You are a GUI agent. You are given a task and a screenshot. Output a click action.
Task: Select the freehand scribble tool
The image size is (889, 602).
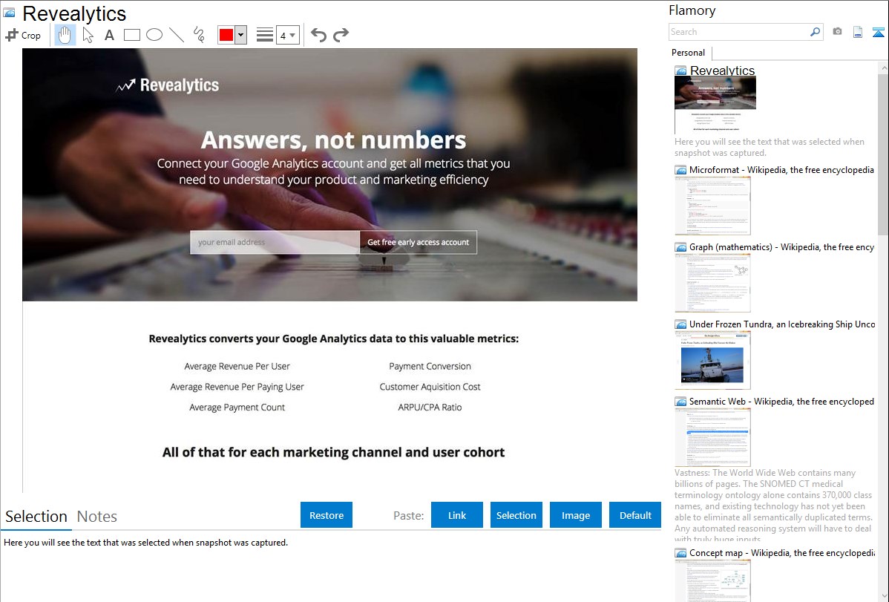click(x=199, y=35)
